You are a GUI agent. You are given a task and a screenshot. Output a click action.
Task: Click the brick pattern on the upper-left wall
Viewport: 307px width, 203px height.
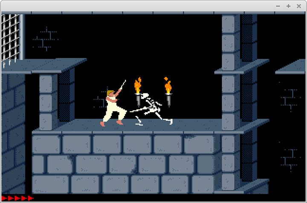(x=46, y=38)
